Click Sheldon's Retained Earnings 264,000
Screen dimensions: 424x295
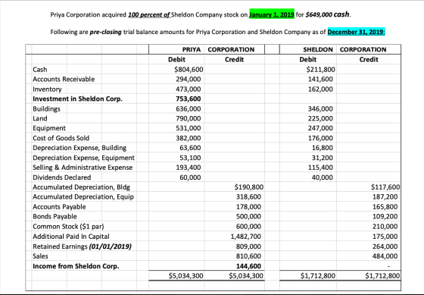[385, 246]
